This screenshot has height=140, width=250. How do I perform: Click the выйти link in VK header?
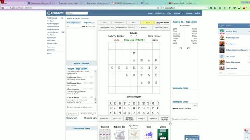coord(197,13)
